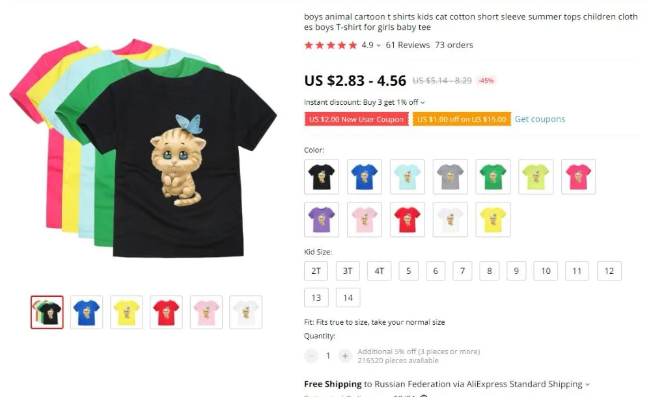Open the 4.9 rating breakdown dropdown
The height and width of the screenshot is (397, 651).
[378, 46]
